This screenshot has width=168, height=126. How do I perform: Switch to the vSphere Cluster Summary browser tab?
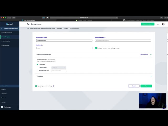coord(84,20)
